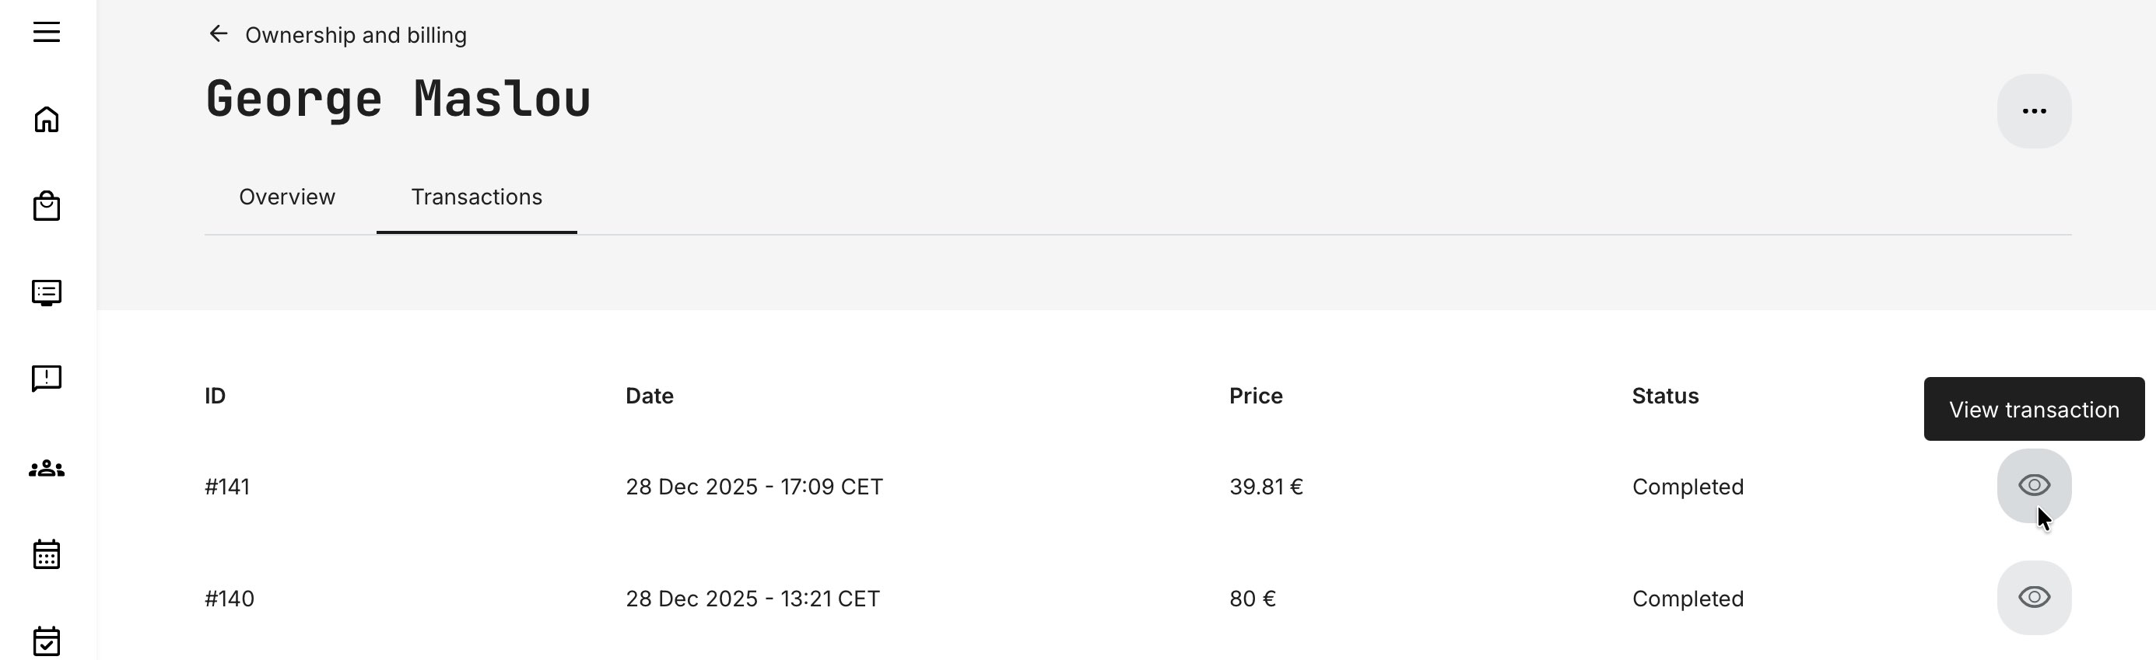Click the Date column header
The width and height of the screenshot is (2156, 660).
click(x=650, y=396)
